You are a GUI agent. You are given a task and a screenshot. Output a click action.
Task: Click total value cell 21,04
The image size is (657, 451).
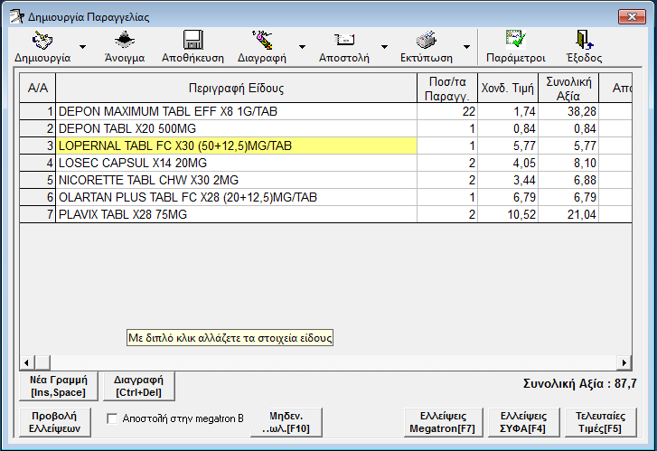pos(568,214)
